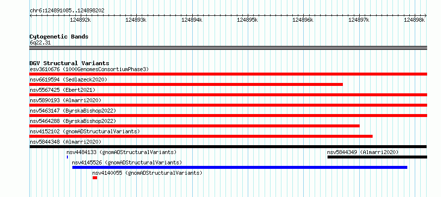The height and width of the screenshot is (197, 441).
Task: Click the black bar under nsv5844348
Action: coord(228,147)
